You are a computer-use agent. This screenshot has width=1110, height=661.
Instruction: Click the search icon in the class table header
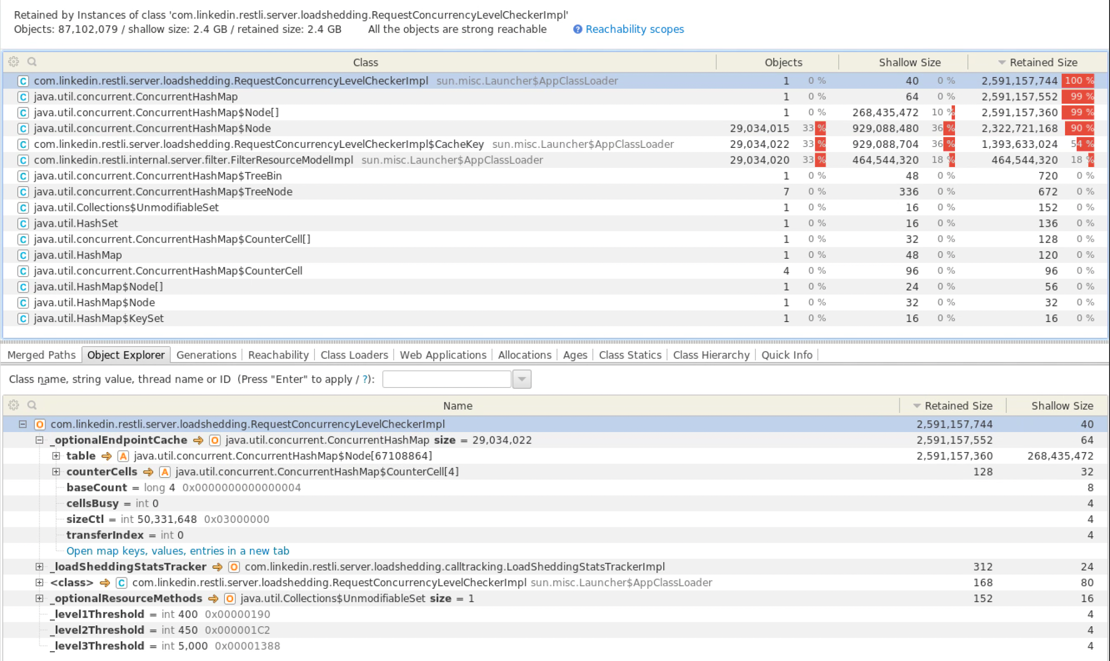32,61
